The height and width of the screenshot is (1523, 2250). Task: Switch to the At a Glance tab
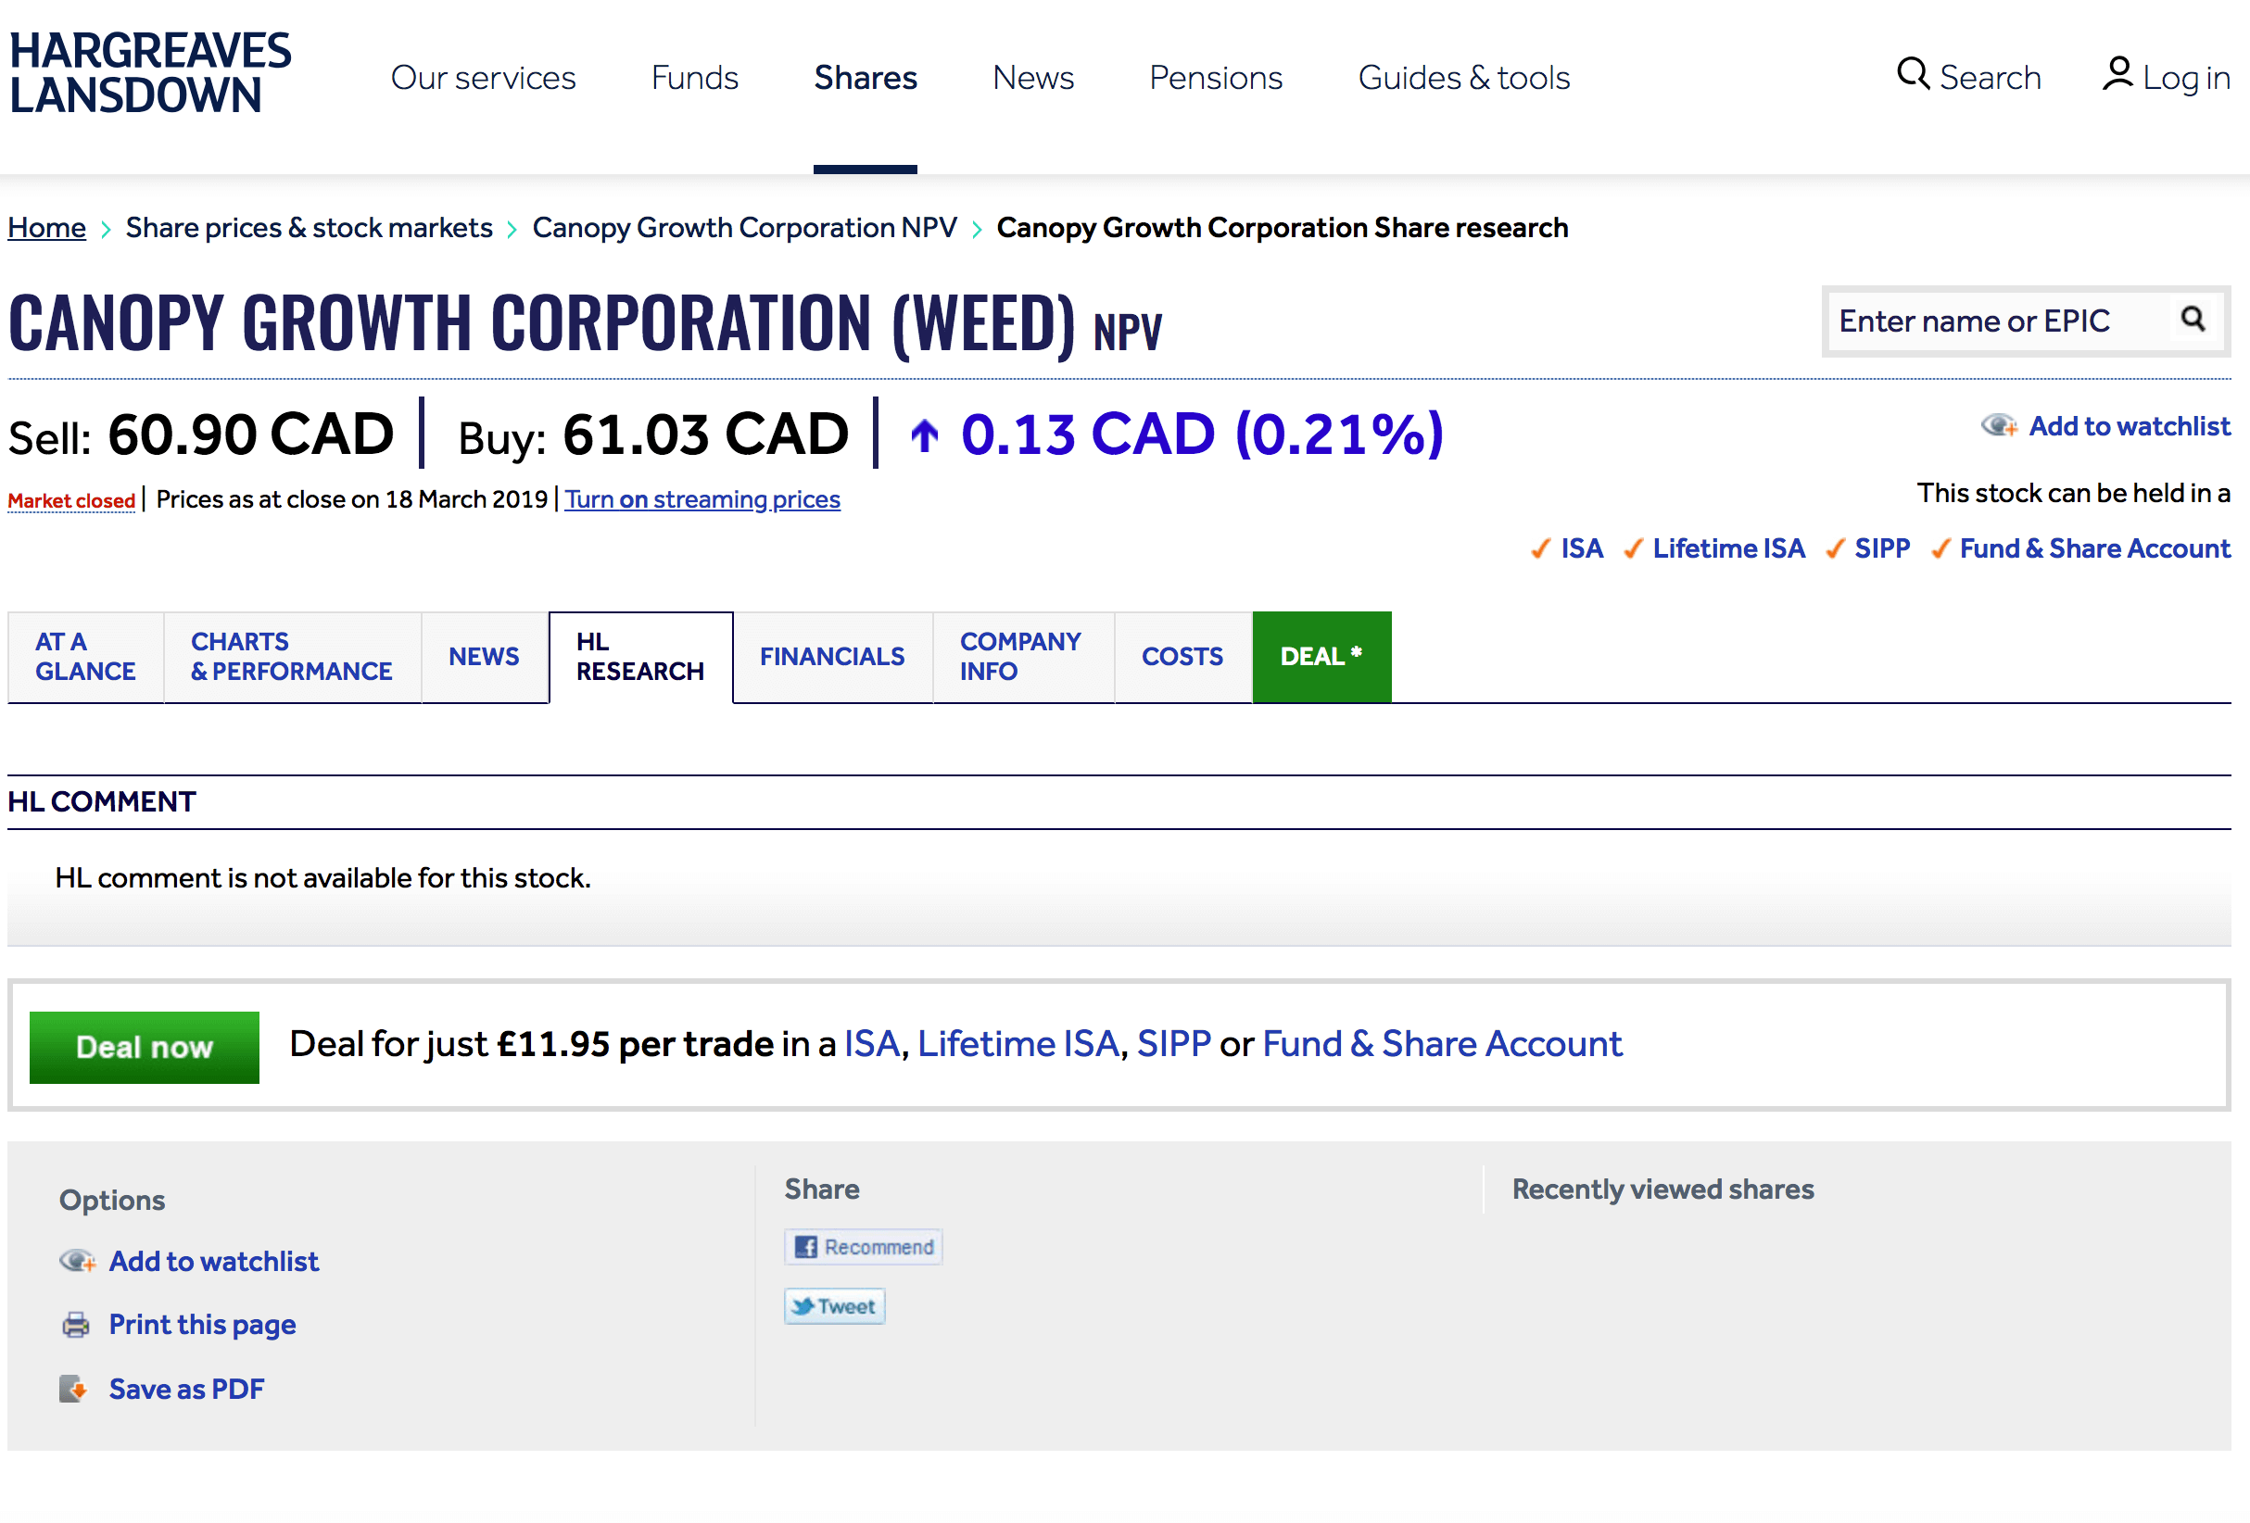pos(85,657)
